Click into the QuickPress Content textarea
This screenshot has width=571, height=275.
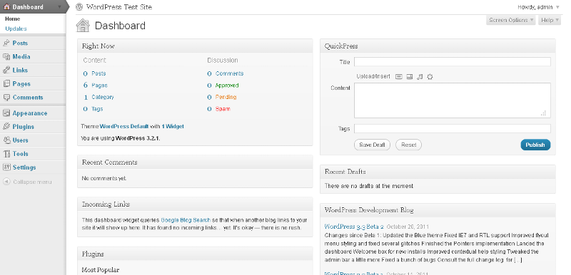[x=453, y=100]
